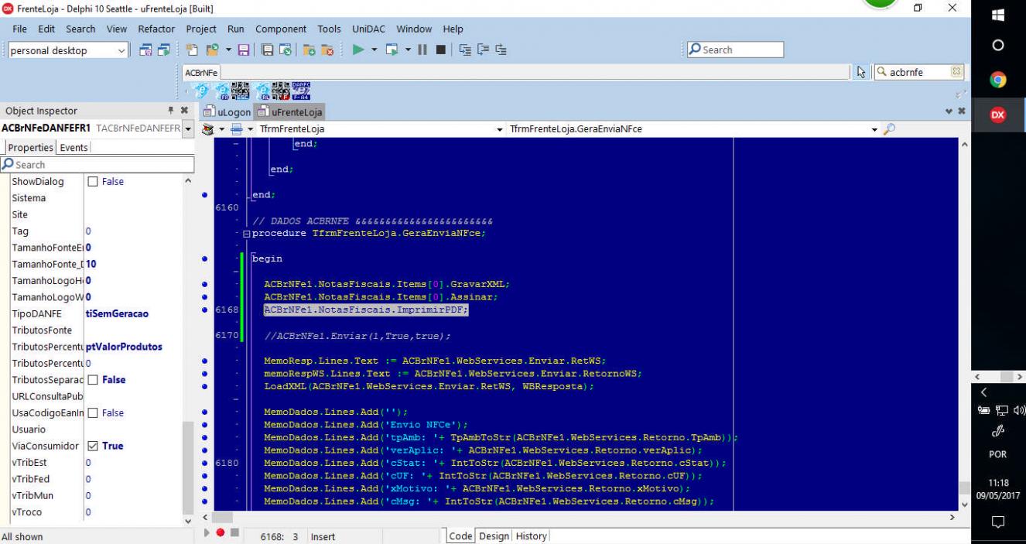This screenshot has width=1026, height=544.
Task: Open the Run button dropdown arrow
Action: 374,50
